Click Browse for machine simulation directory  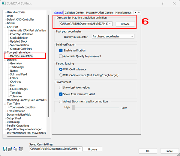click(x=125, y=24)
